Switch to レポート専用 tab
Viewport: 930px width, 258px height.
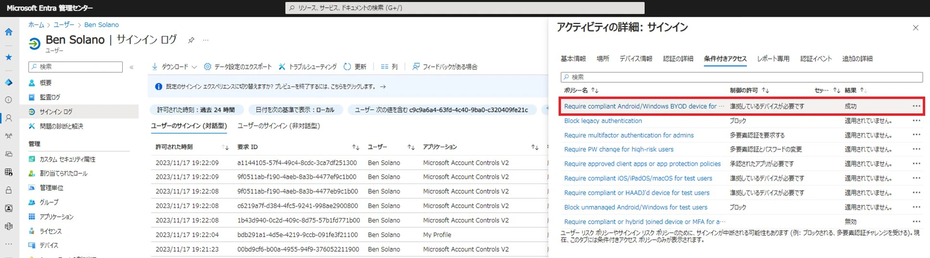pyautogui.click(x=773, y=59)
